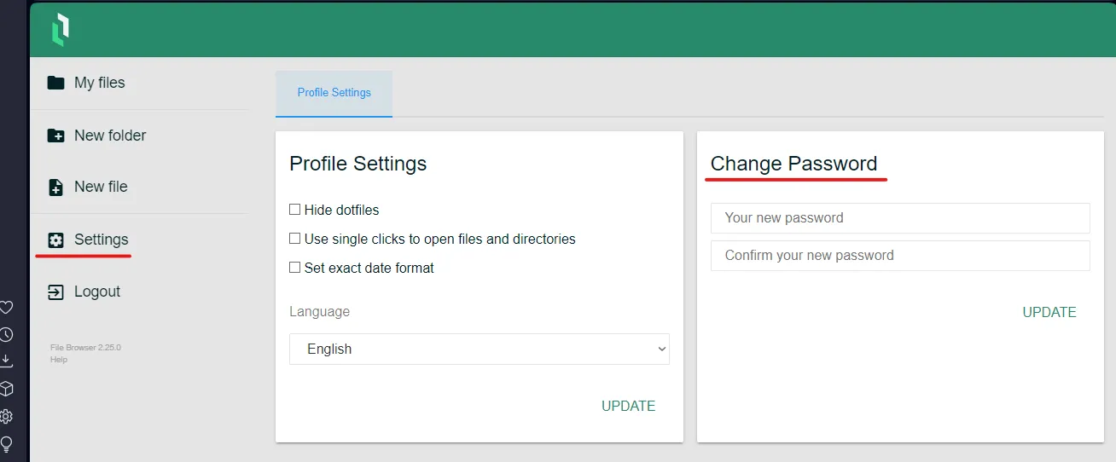Click the File Browser logo icon
1116x462 pixels.
(60, 30)
